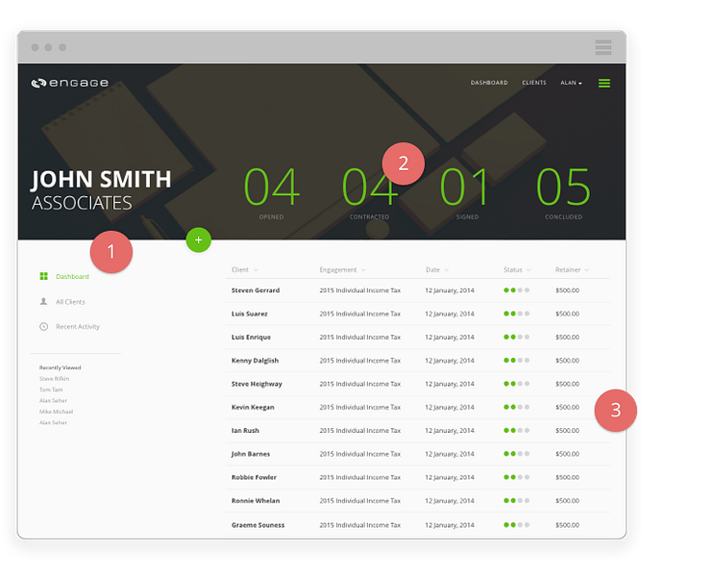712x577 pixels.
Task: Click Luis Suarez's status dots
Action: pos(517,314)
